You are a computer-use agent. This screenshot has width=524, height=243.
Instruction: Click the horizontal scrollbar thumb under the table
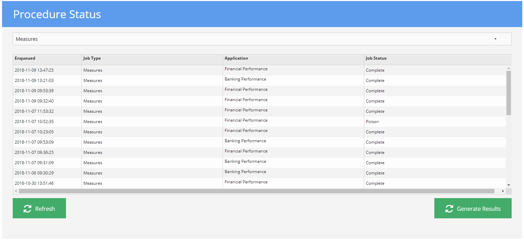click(x=257, y=191)
